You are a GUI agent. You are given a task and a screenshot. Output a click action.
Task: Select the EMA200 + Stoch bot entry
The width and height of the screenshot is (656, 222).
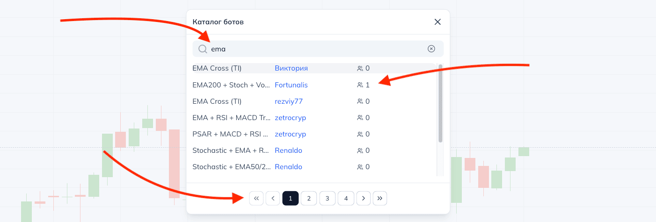(231, 85)
